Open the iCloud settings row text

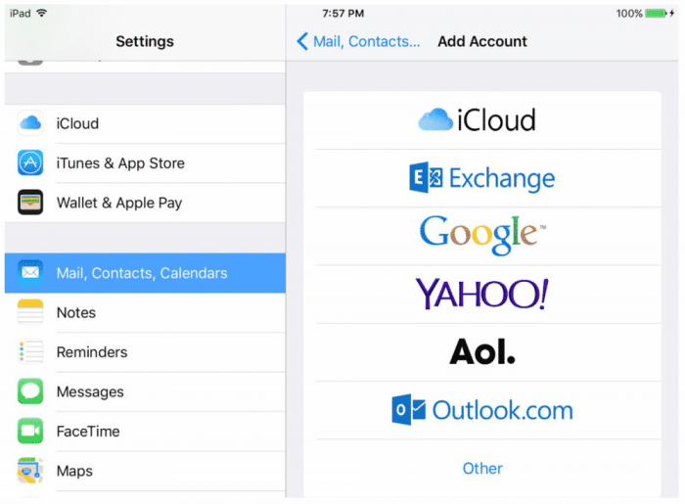click(77, 123)
